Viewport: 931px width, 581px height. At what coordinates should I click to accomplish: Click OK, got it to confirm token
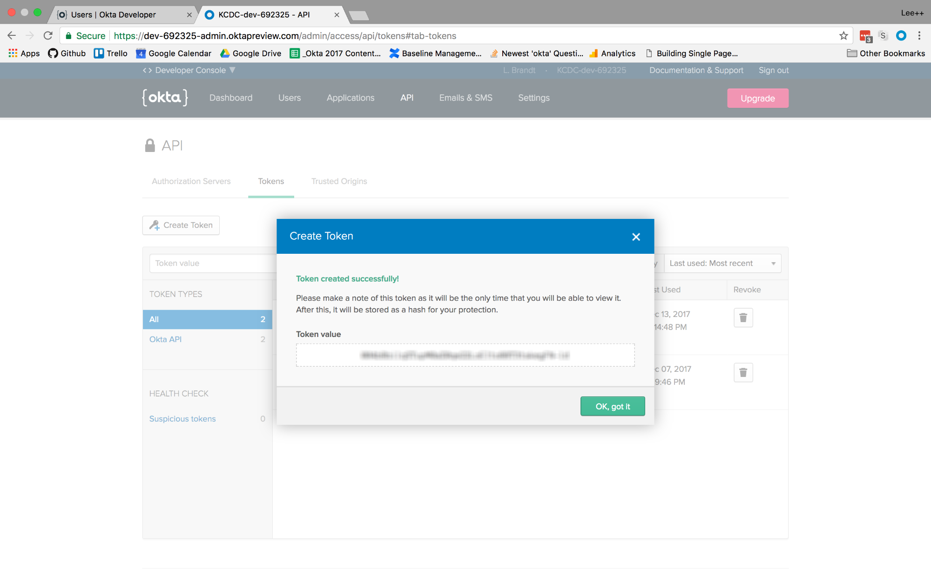[x=611, y=406]
